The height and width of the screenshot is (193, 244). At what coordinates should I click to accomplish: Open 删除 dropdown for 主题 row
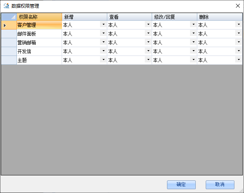239,60
